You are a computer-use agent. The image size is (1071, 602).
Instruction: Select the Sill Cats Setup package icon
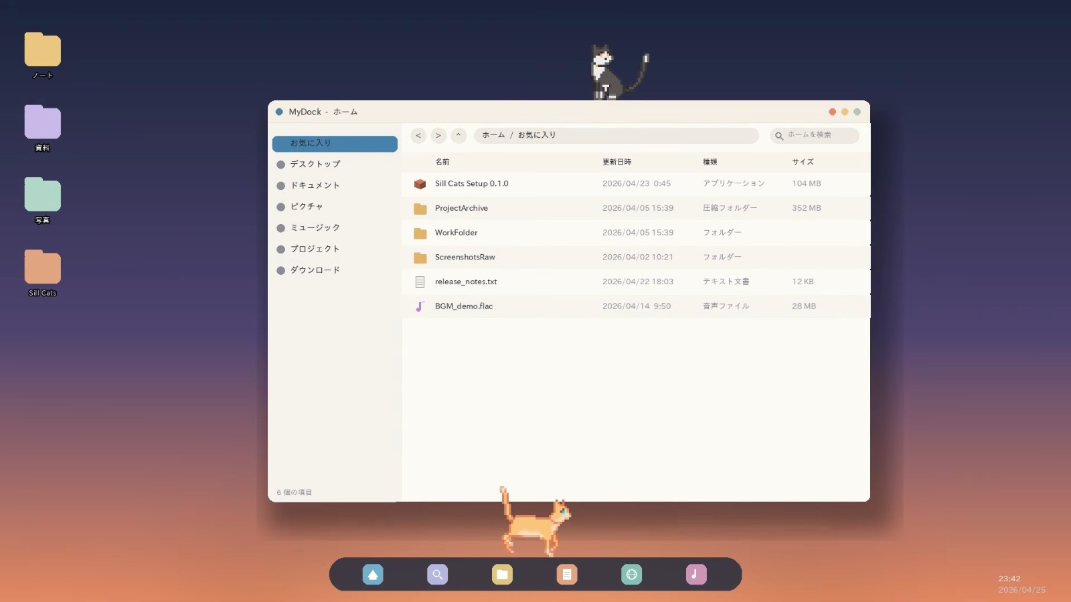[420, 184]
